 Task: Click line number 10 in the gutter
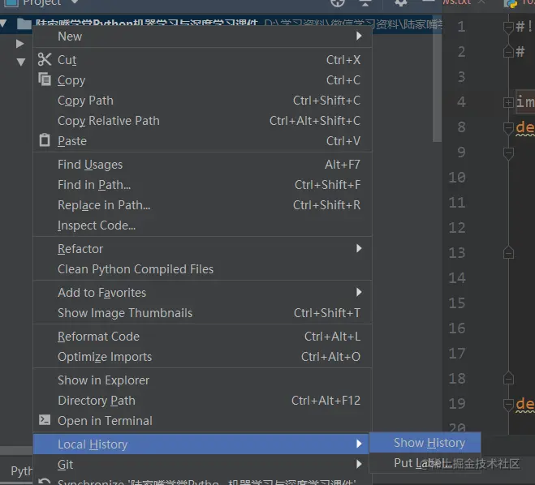tap(457, 178)
